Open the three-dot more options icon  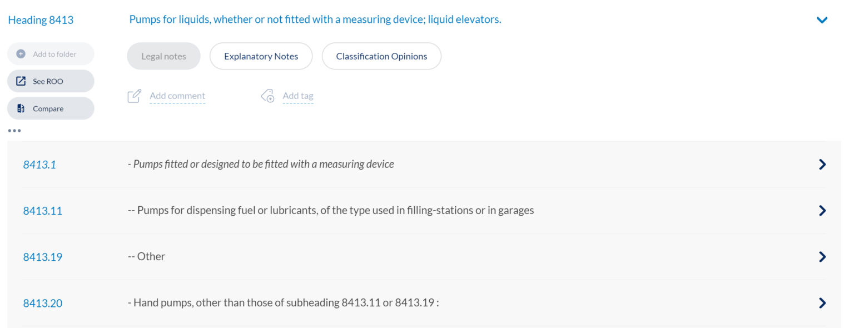tap(14, 130)
